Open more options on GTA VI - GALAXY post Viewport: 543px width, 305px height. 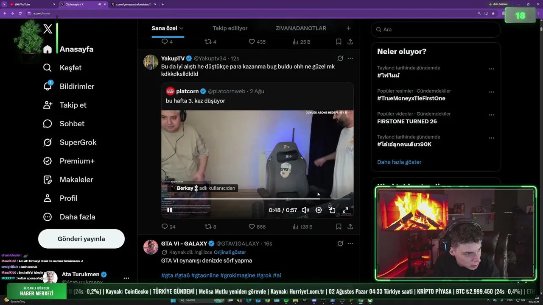(350, 244)
